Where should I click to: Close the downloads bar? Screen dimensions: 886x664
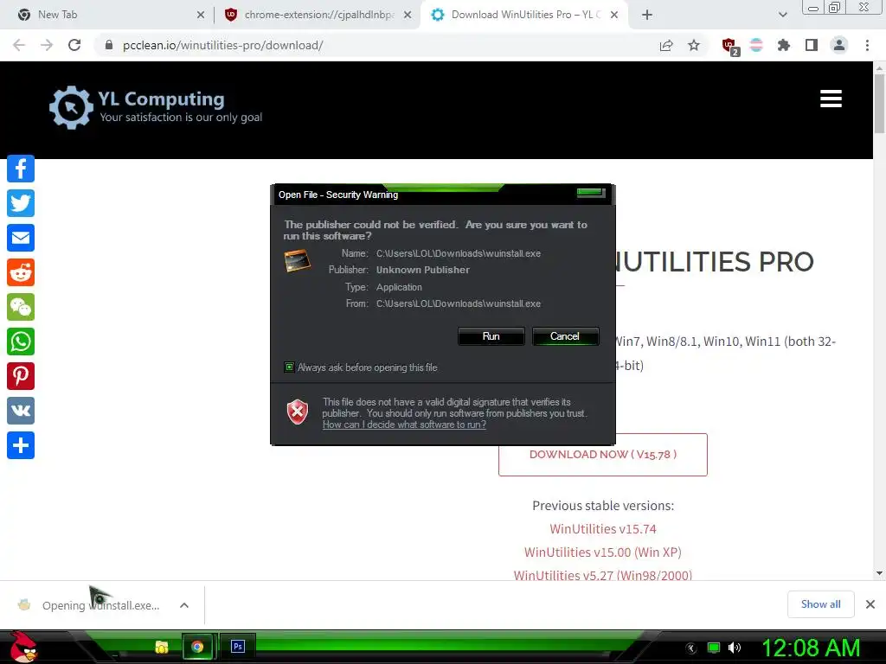click(870, 604)
